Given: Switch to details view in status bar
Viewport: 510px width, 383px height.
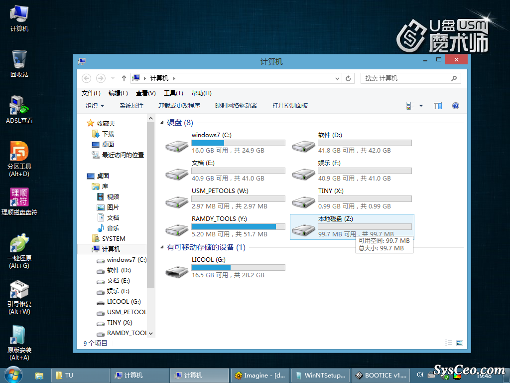Looking at the screenshot, I should click(449, 343).
